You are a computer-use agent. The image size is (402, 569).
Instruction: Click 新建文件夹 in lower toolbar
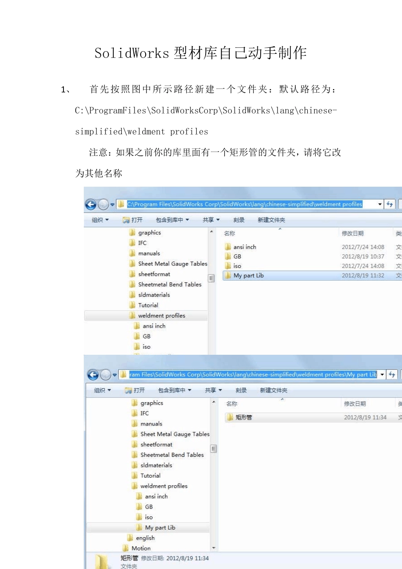(273, 390)
